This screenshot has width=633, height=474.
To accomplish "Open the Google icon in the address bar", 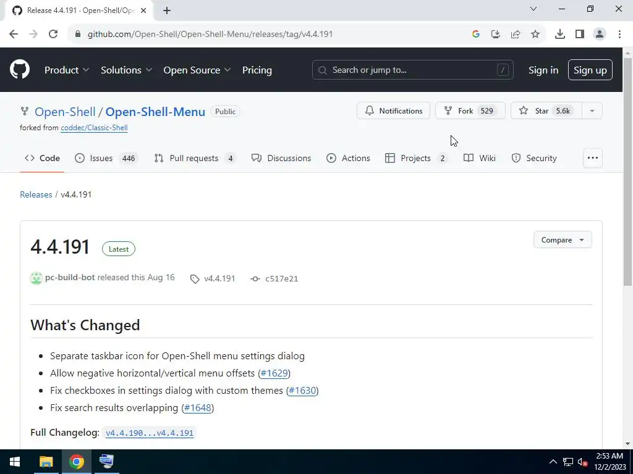I will tap(475, 34).
